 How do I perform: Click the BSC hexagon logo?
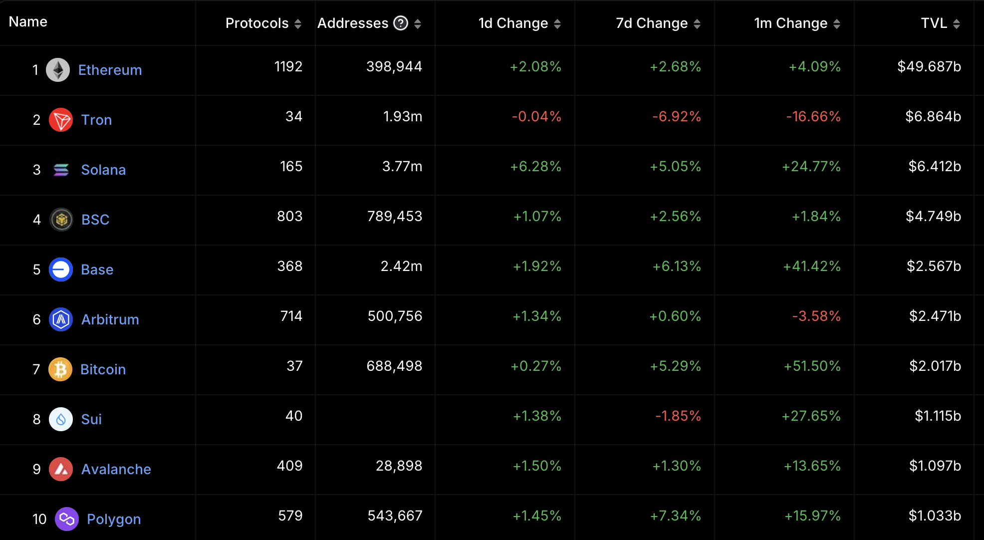click(60, 220)
